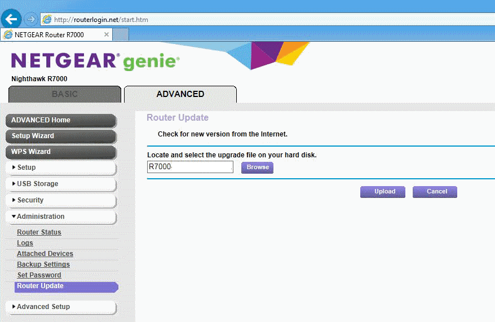Click the upgrade file path field

(190, 167)
